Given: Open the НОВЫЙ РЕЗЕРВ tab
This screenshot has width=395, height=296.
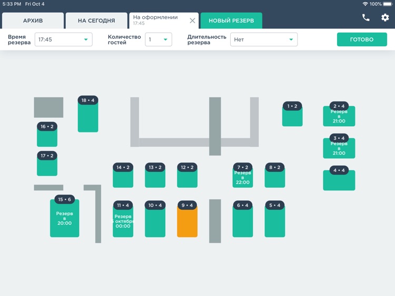Looking at the screenshot, I should (x=231, y=21).
